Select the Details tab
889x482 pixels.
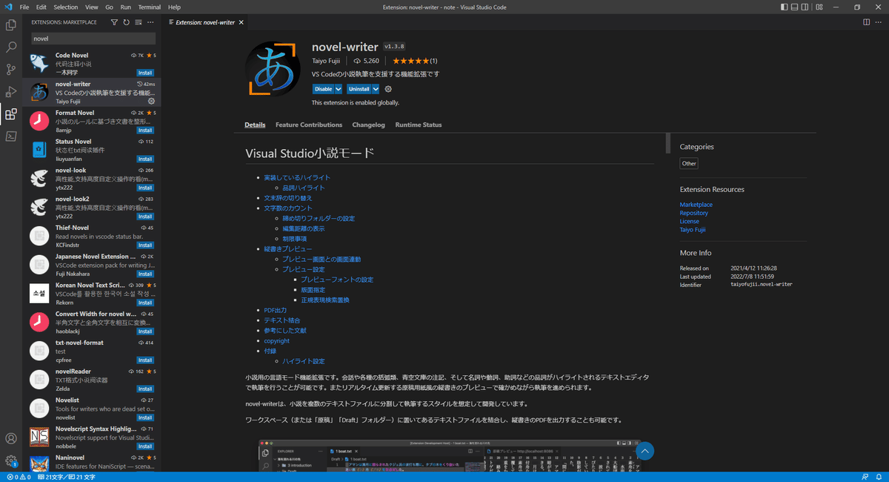(x=255, y=125)
